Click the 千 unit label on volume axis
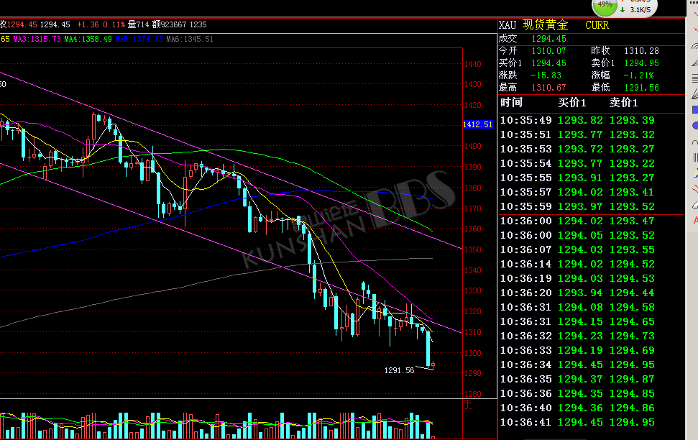 [468, 404]
